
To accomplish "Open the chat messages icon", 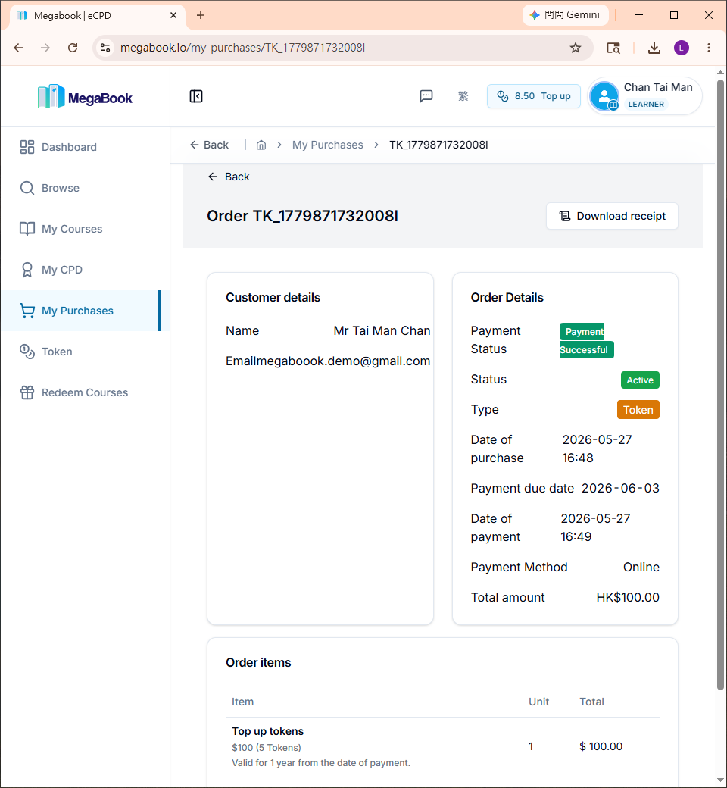I will coord(426,96).
